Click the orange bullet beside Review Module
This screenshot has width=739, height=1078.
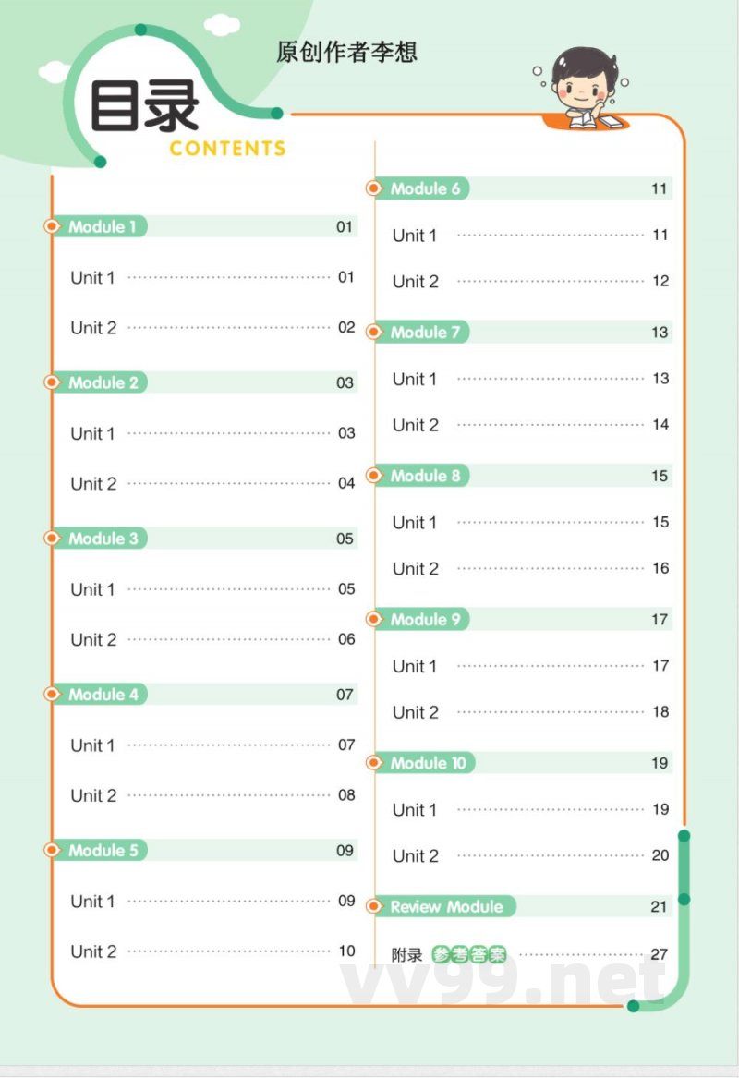click(374, 906)
